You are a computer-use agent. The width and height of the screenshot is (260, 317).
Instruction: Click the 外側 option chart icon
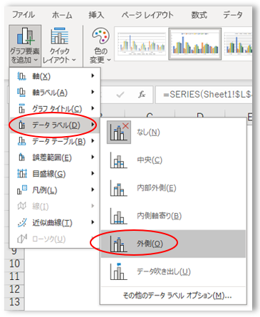[x=119, y=244]
